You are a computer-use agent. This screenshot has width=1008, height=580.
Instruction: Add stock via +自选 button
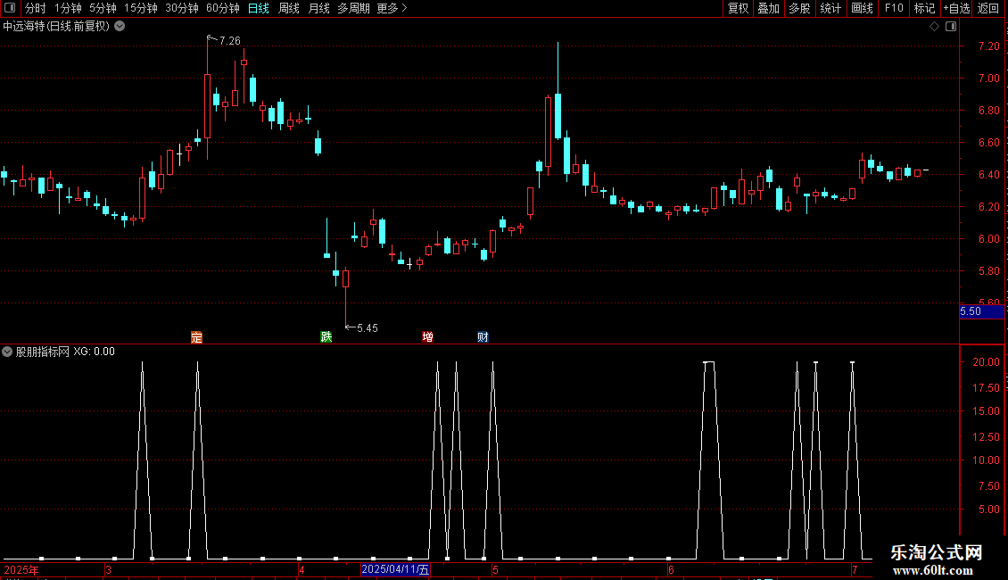(956, 8)
